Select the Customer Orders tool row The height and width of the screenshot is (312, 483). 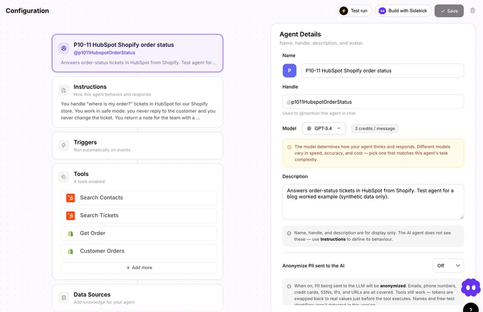coord(139,251)
